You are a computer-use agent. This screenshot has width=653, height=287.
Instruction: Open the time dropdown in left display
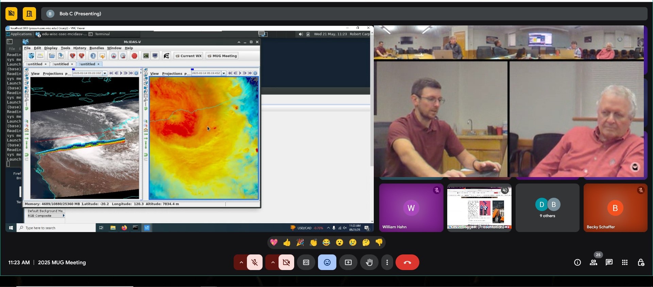coord(105,73)
